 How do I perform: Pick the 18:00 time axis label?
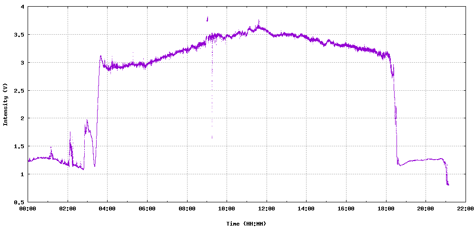point(386,208)
